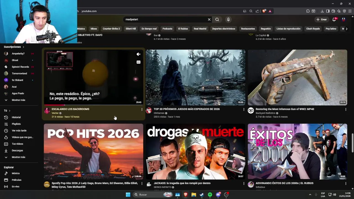The width and height of the screenshot is (354, 199).
Task: Open more options for ESCALANDO LOS BACKROOMS
Action: 142,109
